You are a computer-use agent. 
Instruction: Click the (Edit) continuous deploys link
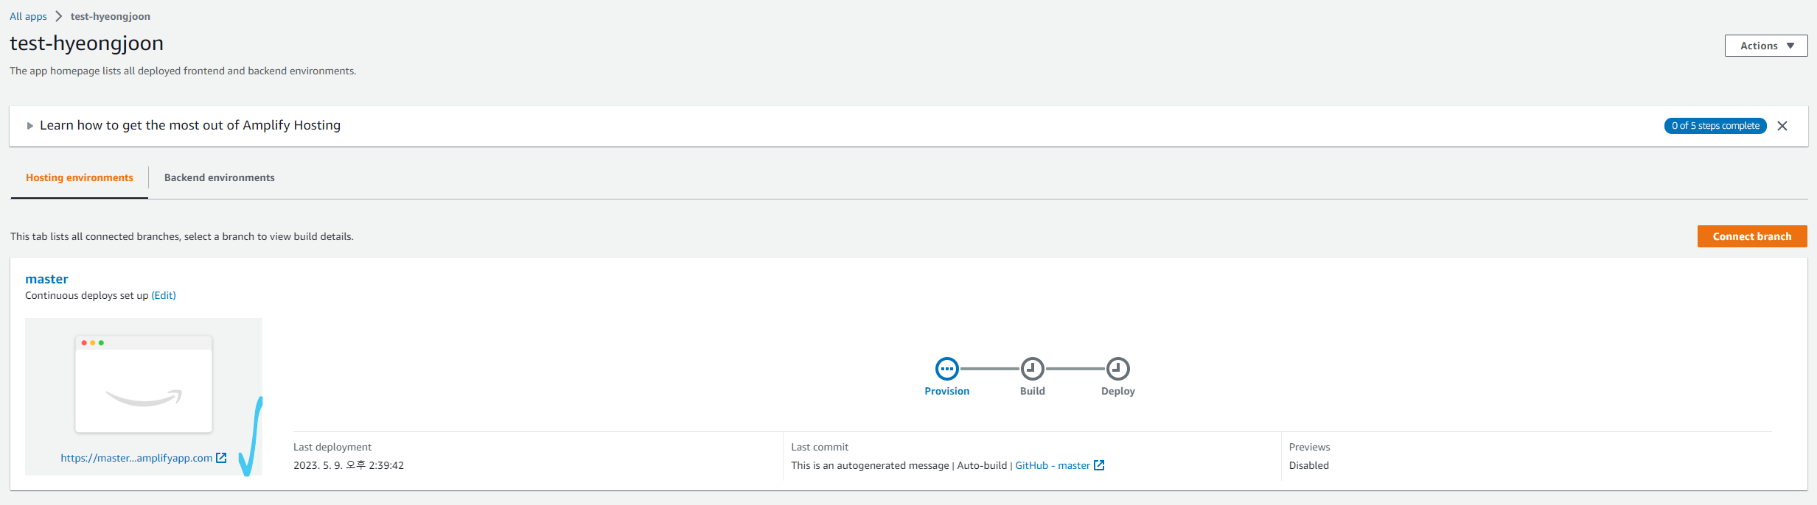[x=164, y=295]
